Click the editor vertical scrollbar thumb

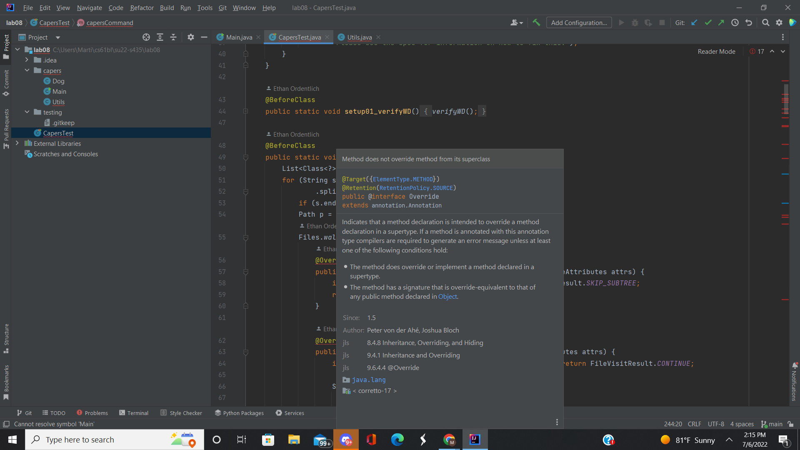pyautogui.click(x=786, y=99)
